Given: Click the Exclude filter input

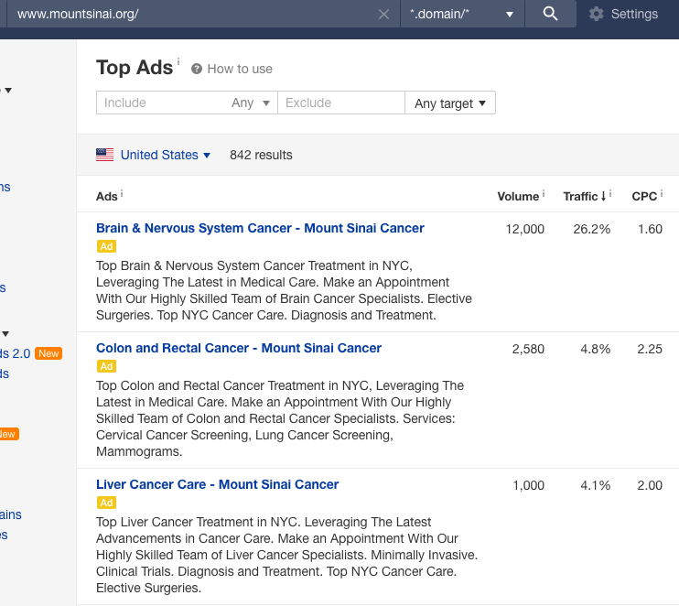Looking at the screenshot, I should click(340, 103).
